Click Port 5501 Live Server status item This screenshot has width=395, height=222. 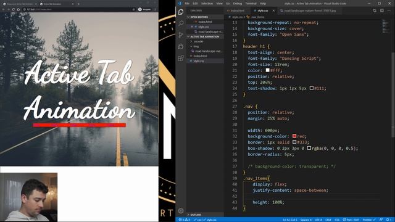[351, 220]
